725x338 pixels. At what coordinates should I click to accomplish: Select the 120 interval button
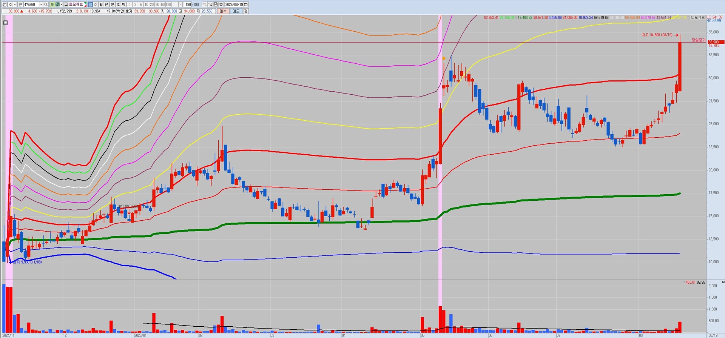click(x=168, y=5)
